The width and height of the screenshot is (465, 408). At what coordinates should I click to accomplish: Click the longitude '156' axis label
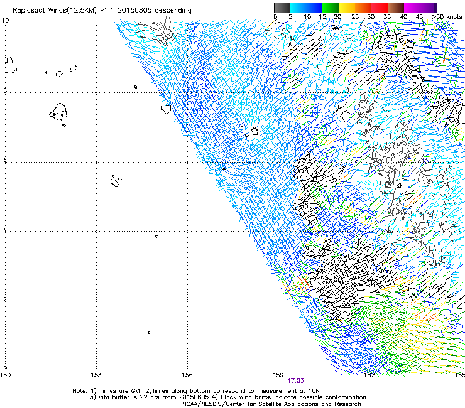(187, 375)
